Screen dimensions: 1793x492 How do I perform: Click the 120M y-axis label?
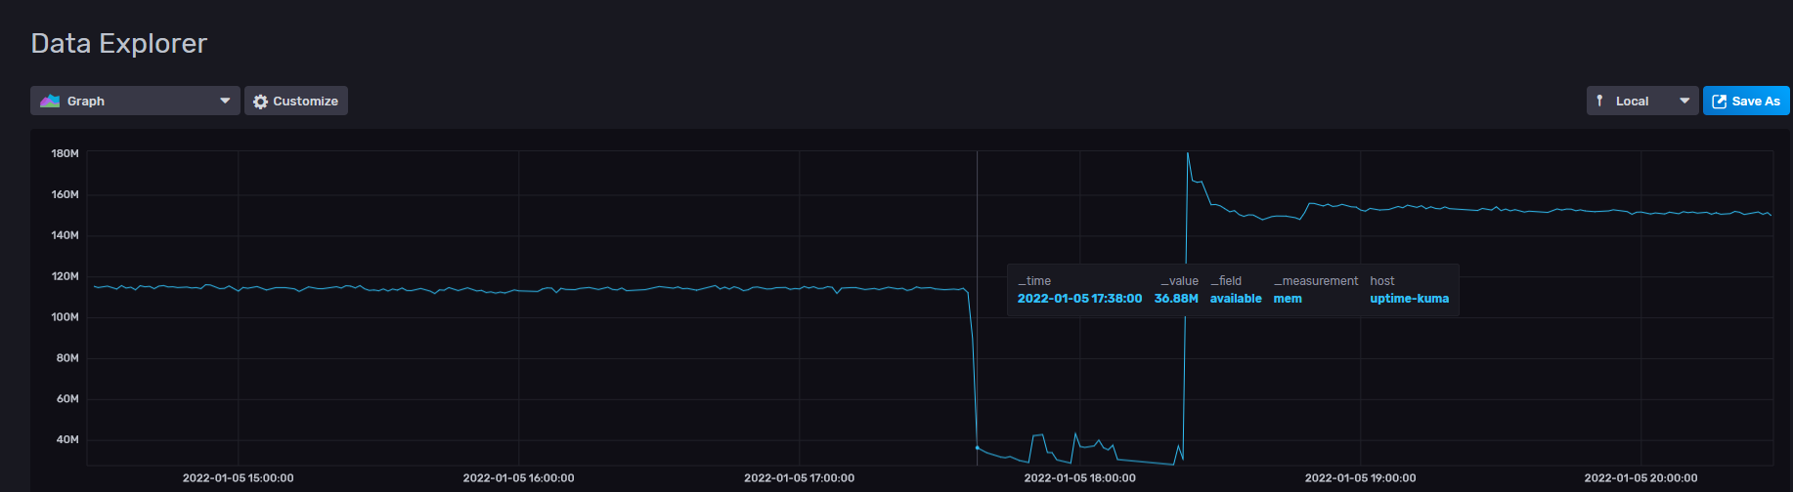click(x=65, y=276)
